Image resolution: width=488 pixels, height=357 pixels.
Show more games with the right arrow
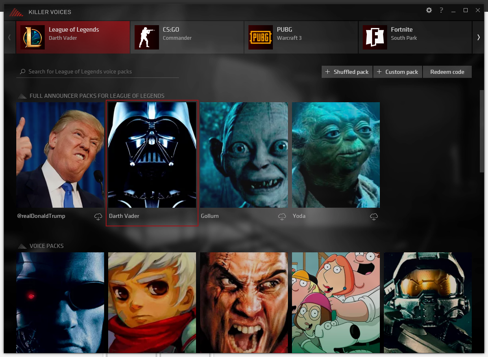pos(478,37)
